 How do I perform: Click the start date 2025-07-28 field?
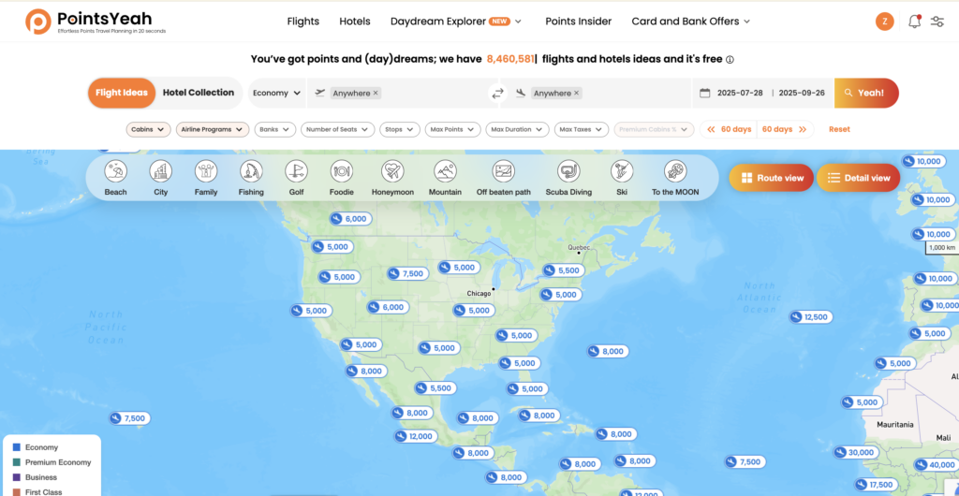click(x=740, y=94)
